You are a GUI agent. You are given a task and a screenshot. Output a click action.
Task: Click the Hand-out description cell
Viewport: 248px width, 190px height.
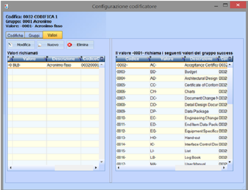pos(201,137)
